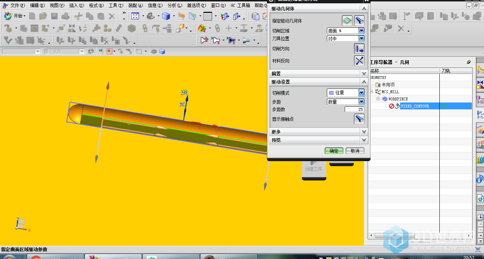Viewport: 484px width, 259px height.
Task: Select the FIXED_CONTOUR operation in navigator
Action: [x=415, y=106]
